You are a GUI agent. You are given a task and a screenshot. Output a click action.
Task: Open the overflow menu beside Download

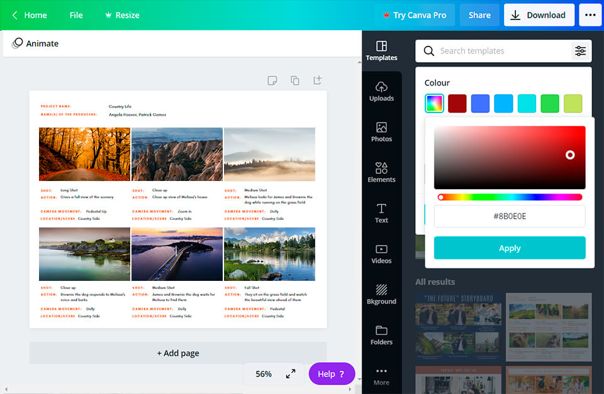pos(590,14)
